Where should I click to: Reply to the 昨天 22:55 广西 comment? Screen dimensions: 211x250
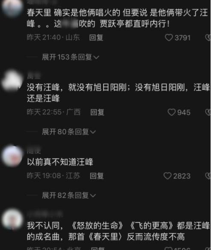[x=97, y=112]
